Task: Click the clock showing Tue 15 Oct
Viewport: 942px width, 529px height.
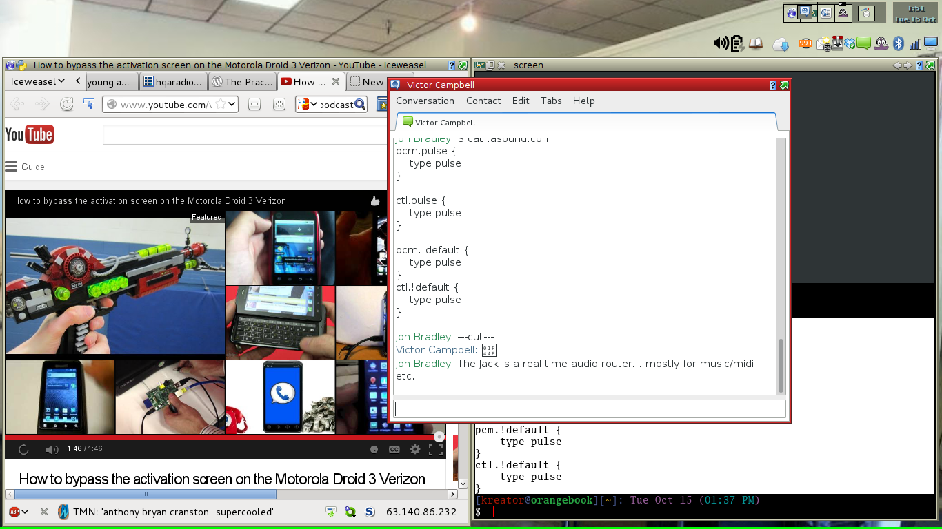Action: coord(915,13)
